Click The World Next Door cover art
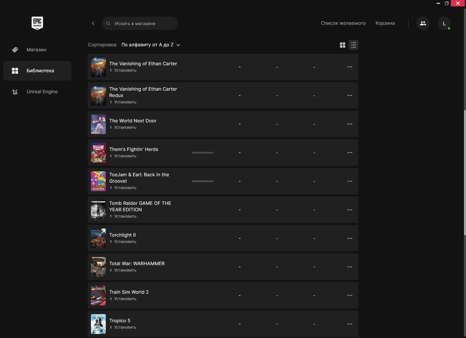 98,124
